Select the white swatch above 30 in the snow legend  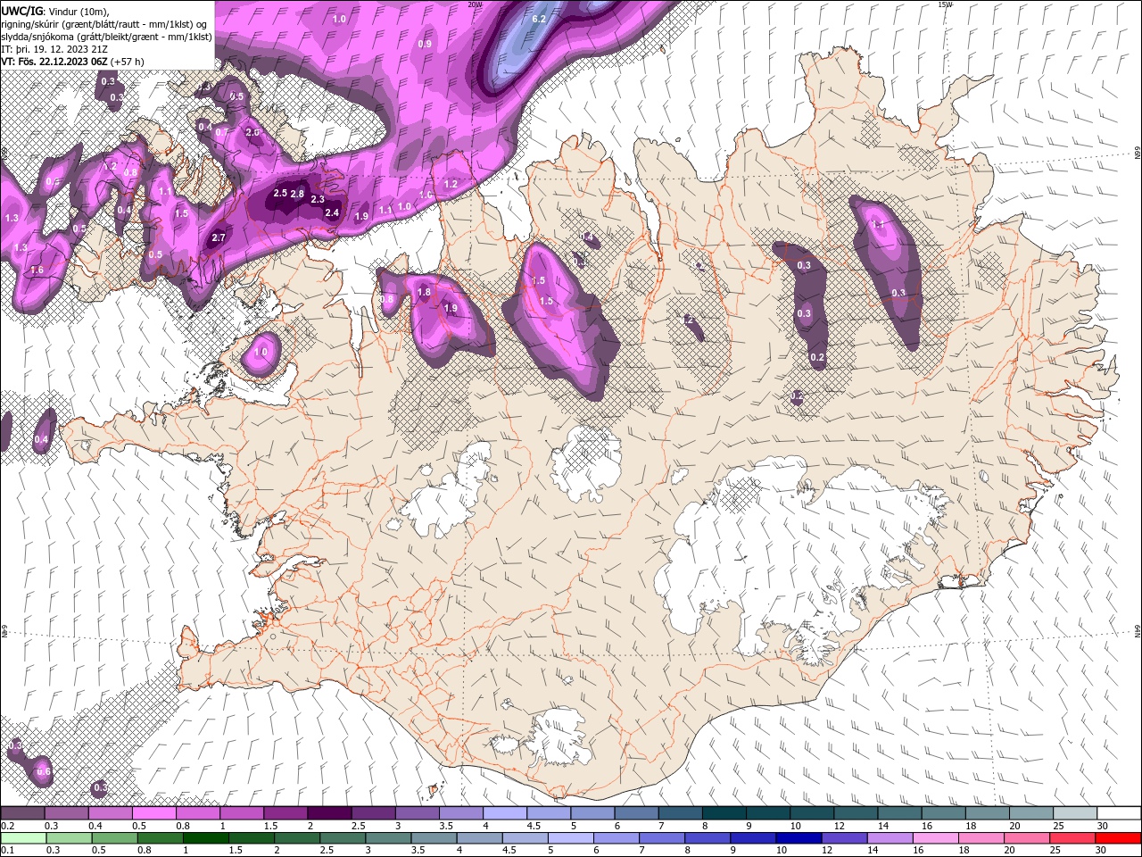pos(1119,813)
